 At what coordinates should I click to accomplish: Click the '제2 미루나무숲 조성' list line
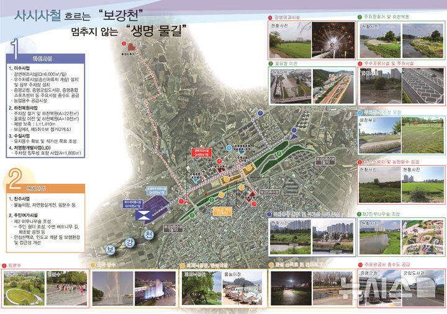(32, 221)
